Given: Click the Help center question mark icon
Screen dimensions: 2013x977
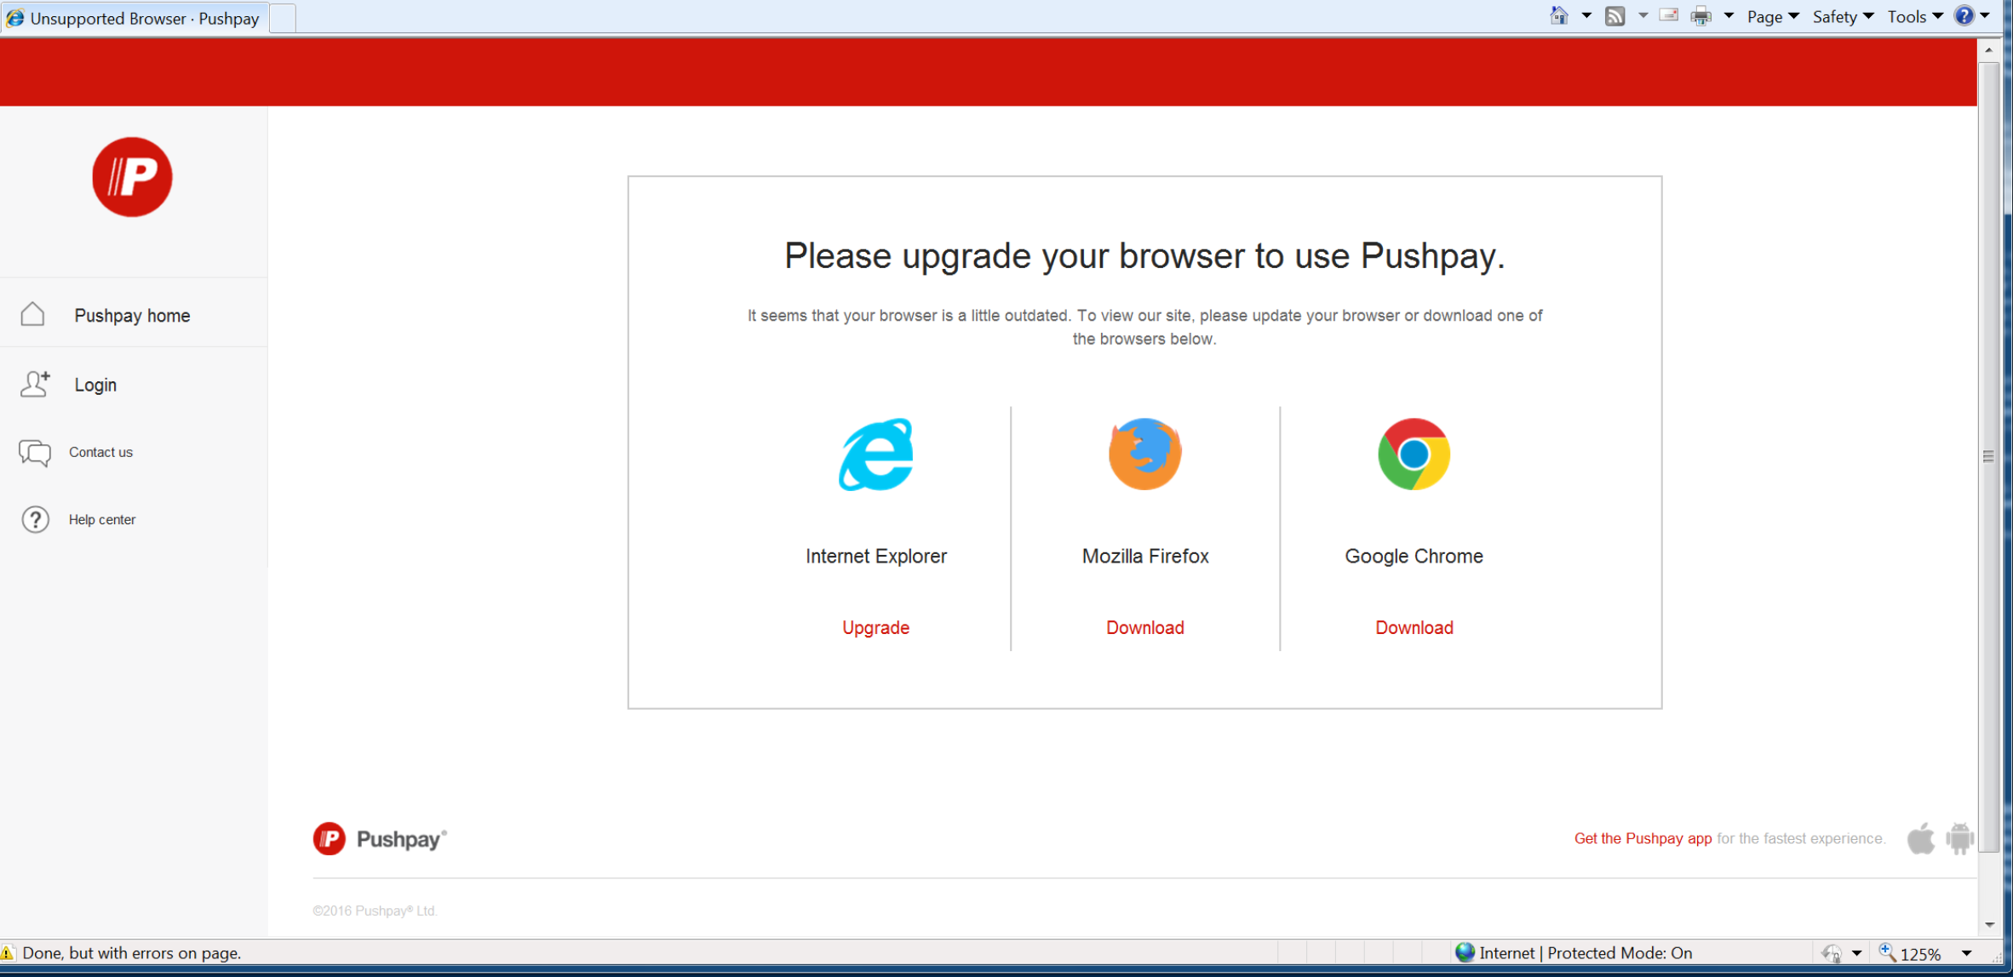Looking at the screenshot, I should coord(34,519).
